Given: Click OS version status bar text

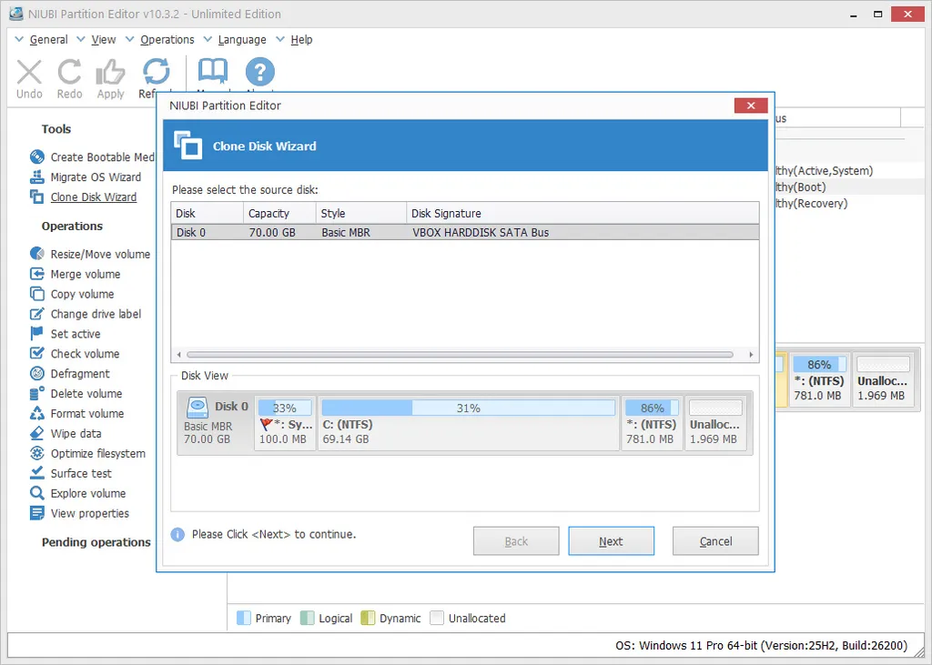Looking at the screenshot, I should click(762, 645).
